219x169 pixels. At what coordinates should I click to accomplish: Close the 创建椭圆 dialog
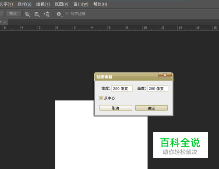(x=165, y=75)
